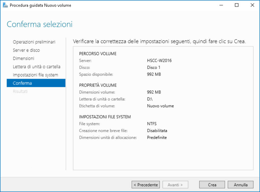260x192 pixels.
Task: Click the Lettera di unità o cartella: label
Action: coord(102,99)
